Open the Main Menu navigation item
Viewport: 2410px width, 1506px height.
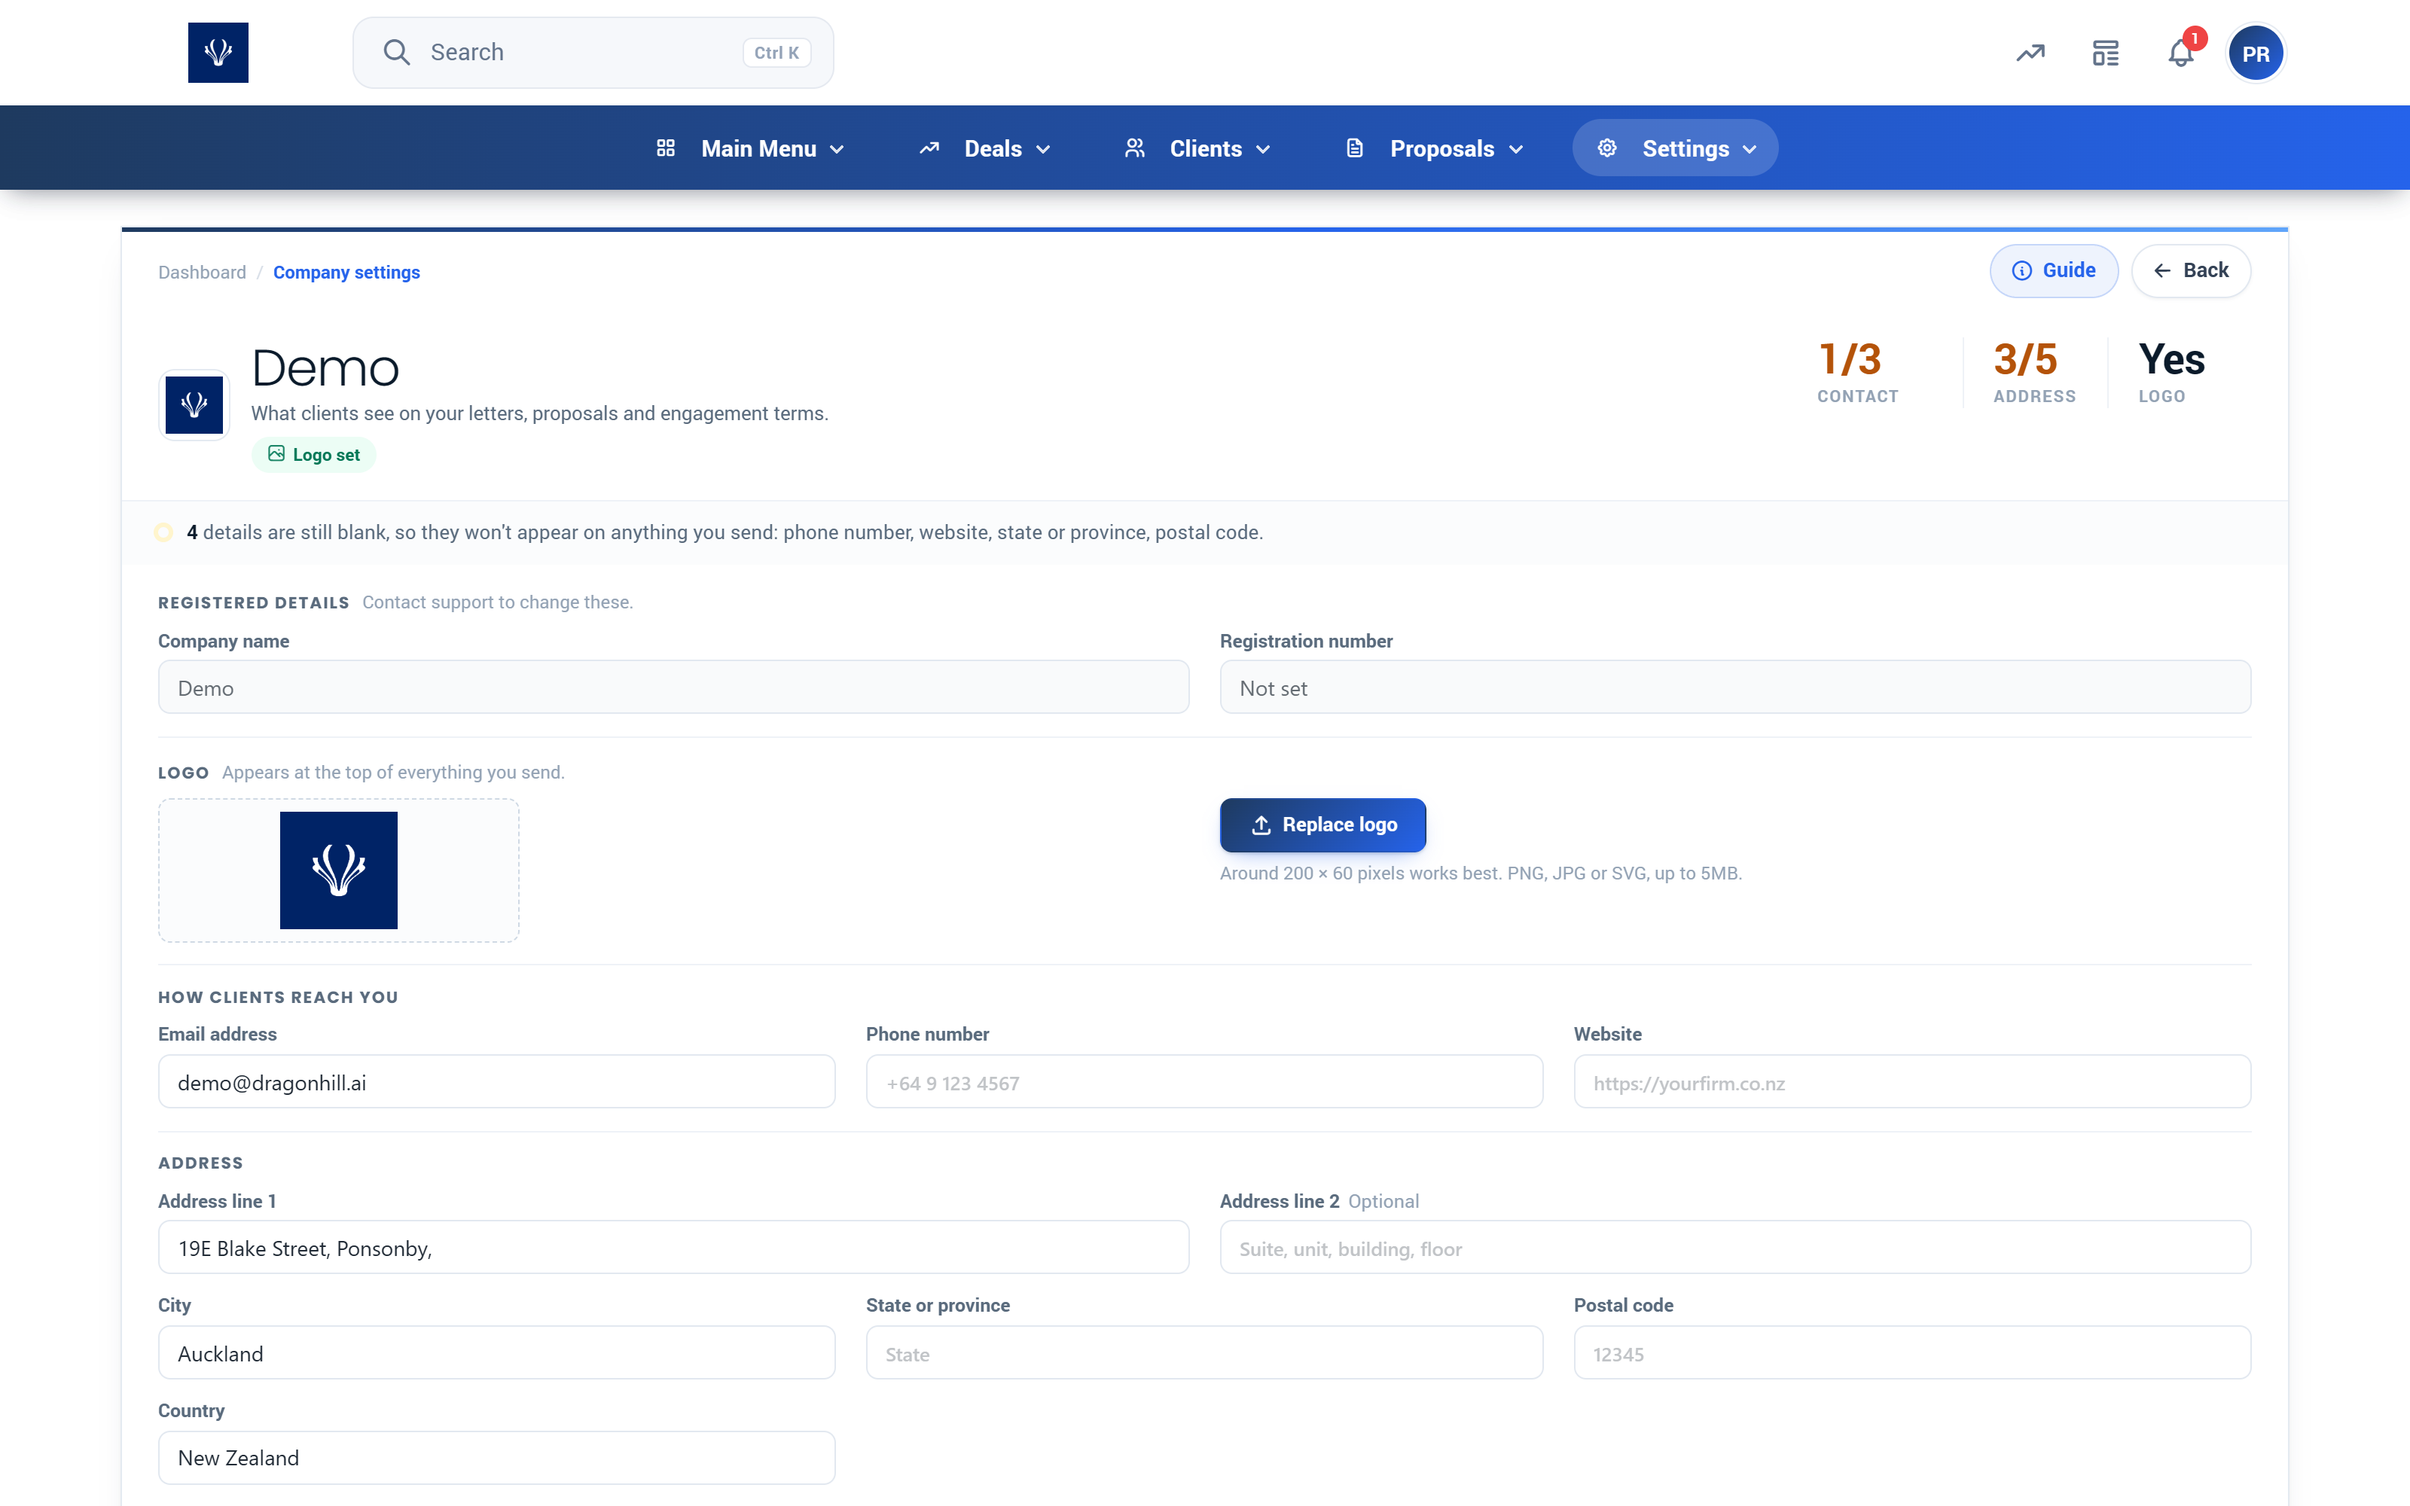pyautogui.click(x=751, y=148)
